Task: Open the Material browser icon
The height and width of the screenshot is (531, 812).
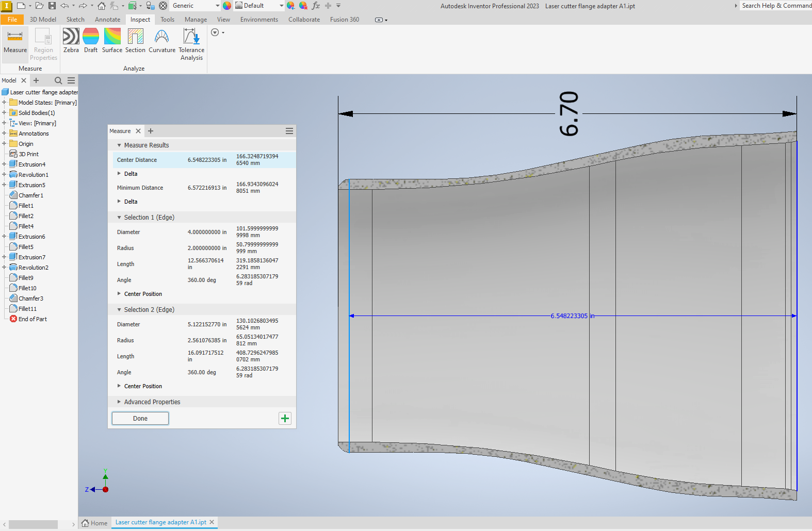Action: (x=163, y=6)
